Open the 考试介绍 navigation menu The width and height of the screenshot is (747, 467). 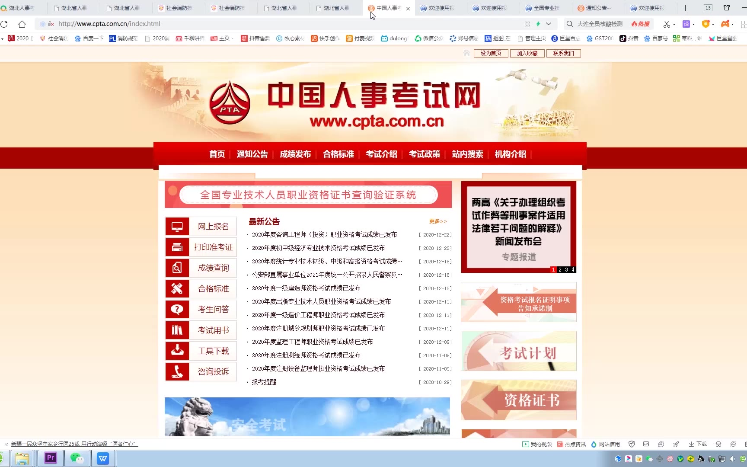pyautogui.click(x=381, y=154)
